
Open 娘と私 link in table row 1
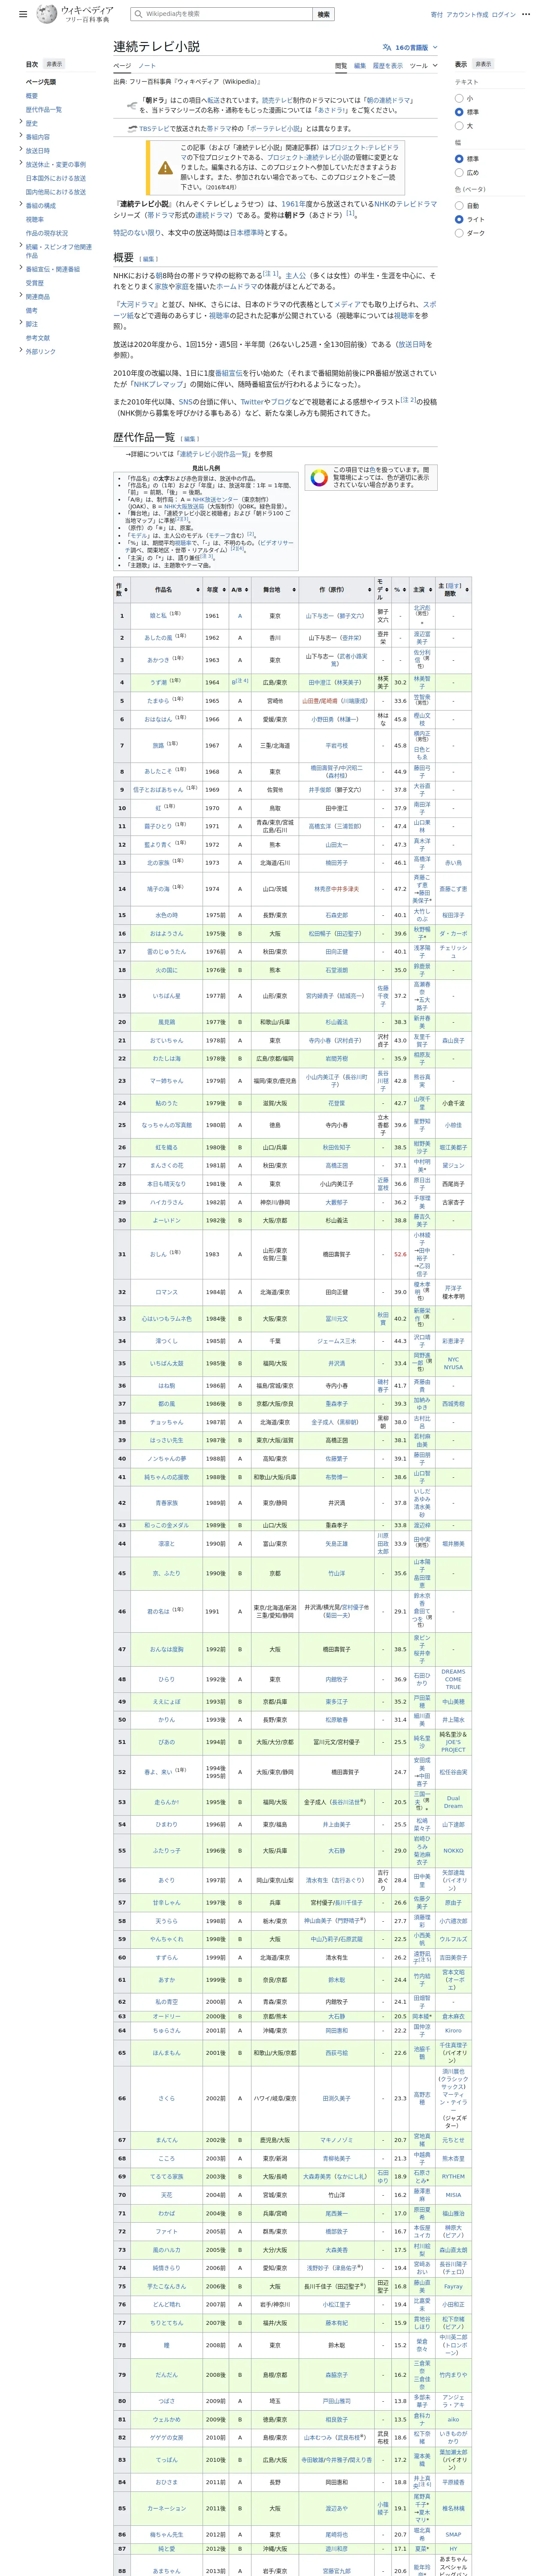click(x=158, y=616)
